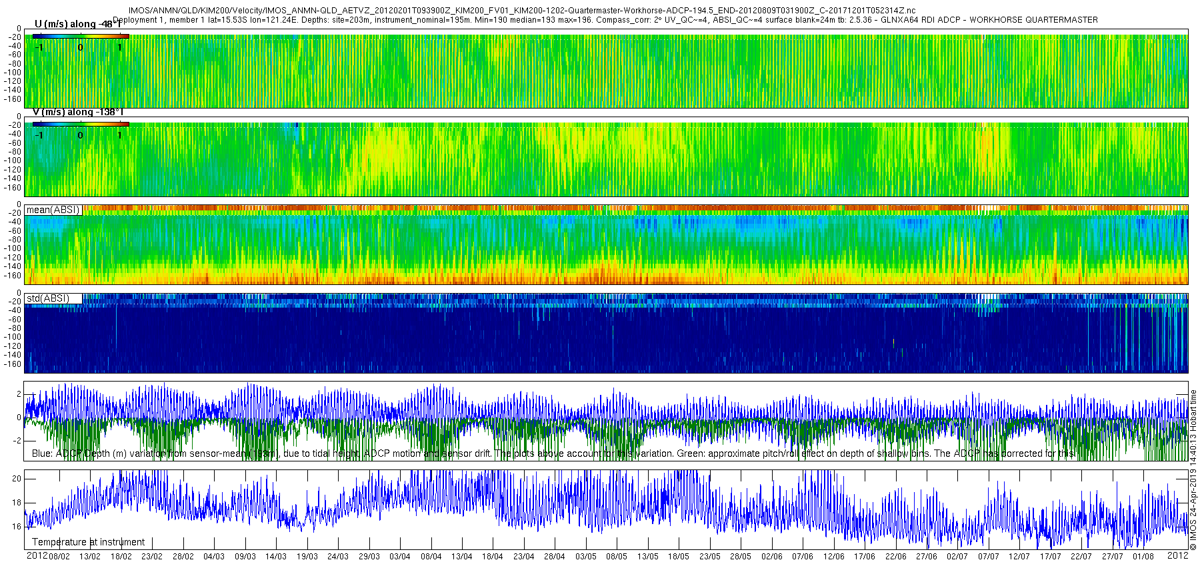
Task: Click the '23/02' date tick label
Action: [152, 557]
